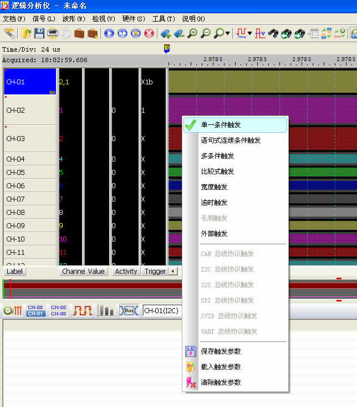Select the CH-01 I2C channel label
This screenshot has height=407, width=357.
30,82
